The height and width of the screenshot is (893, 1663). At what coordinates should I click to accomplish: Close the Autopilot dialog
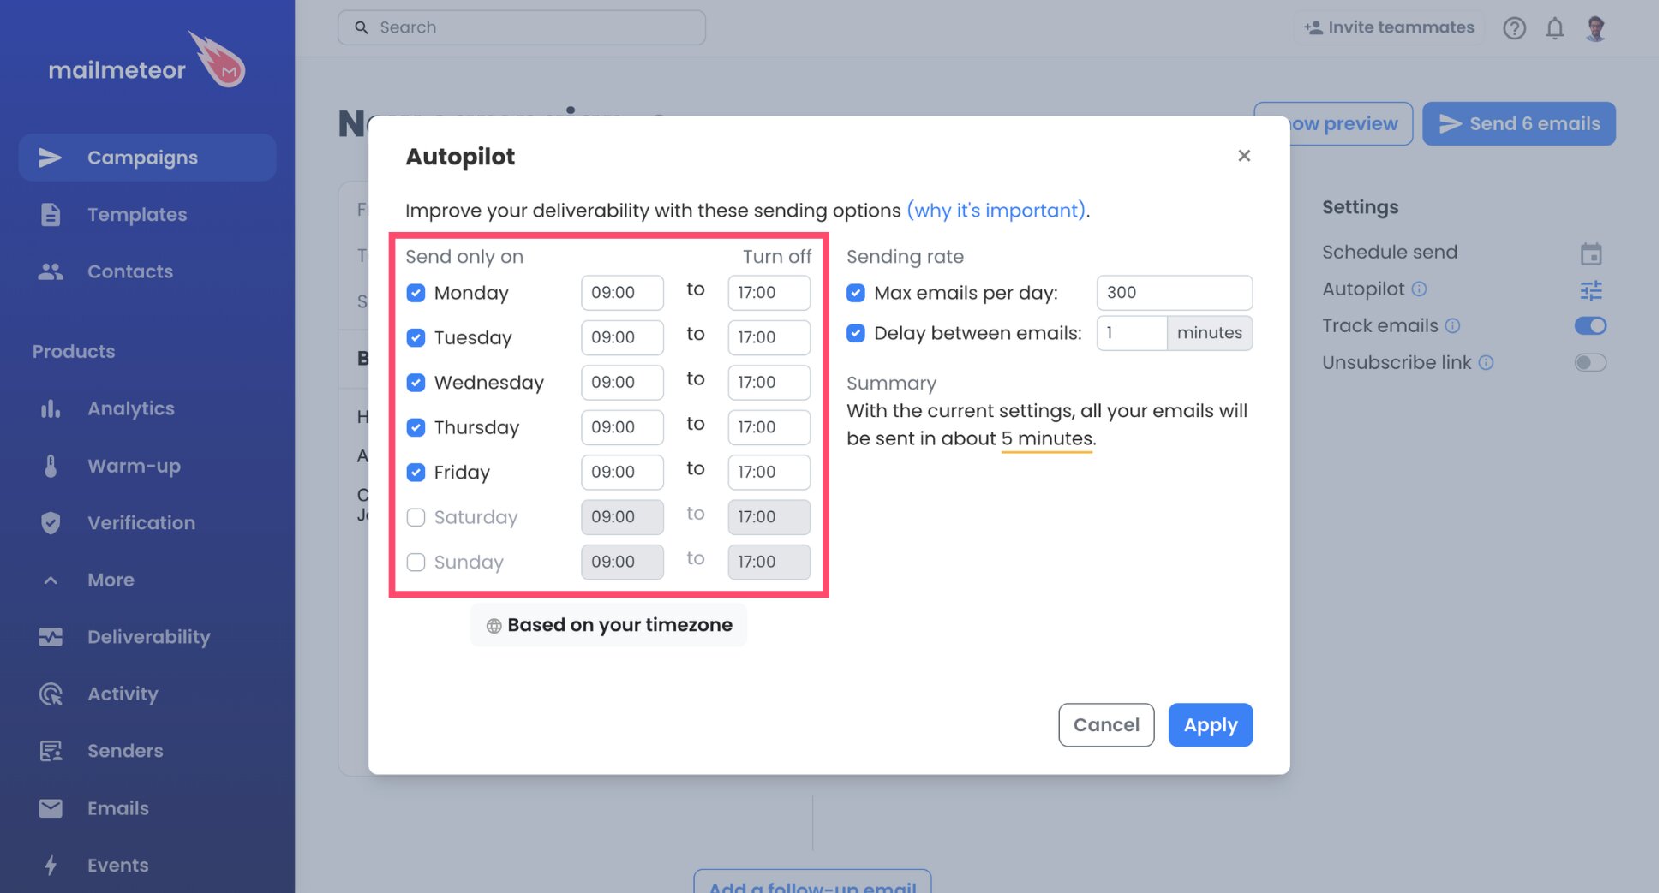[x=1244, y=156]
